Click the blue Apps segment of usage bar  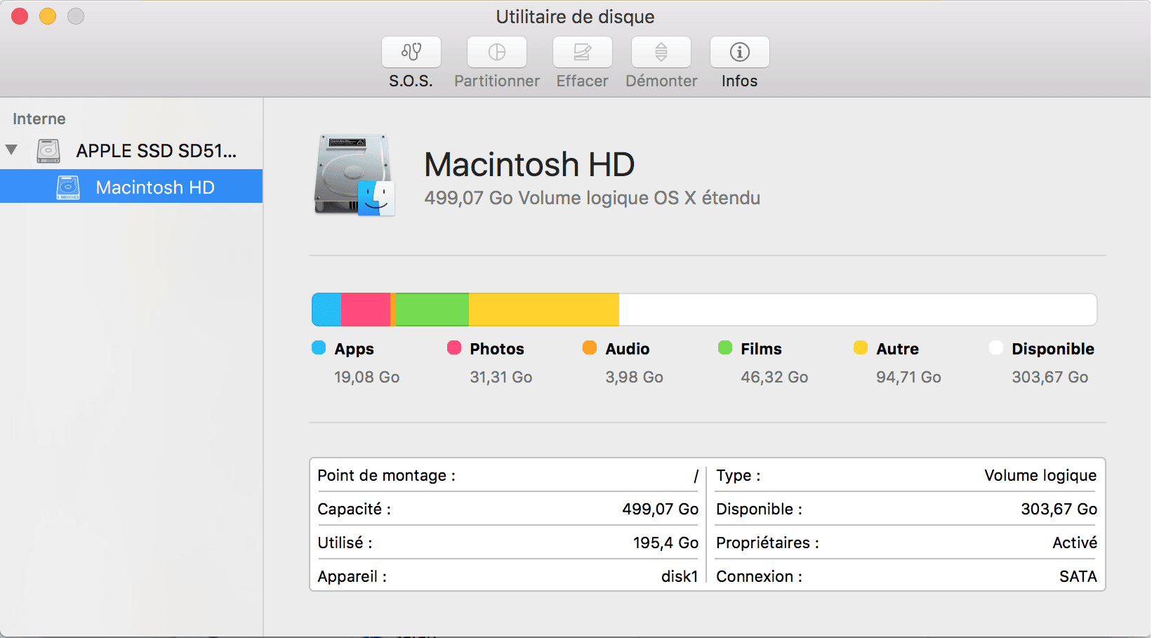pyautogui.click(x=326, y=310)
